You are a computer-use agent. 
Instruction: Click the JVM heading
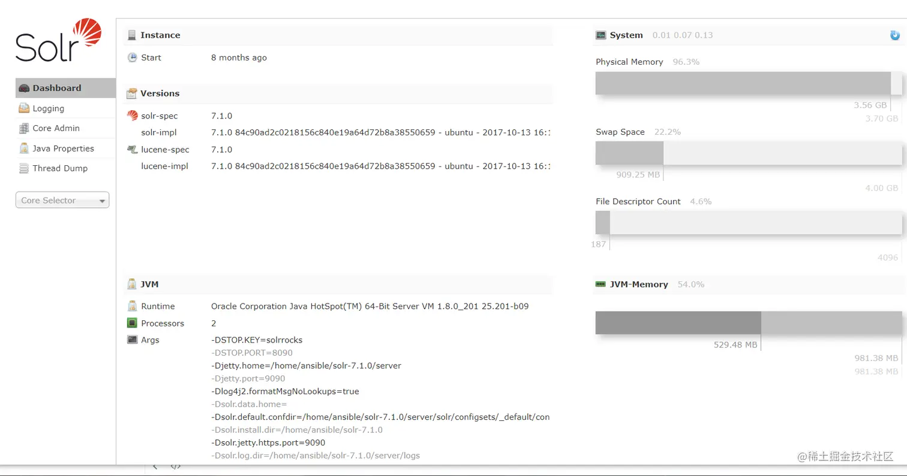pos(149,284)
